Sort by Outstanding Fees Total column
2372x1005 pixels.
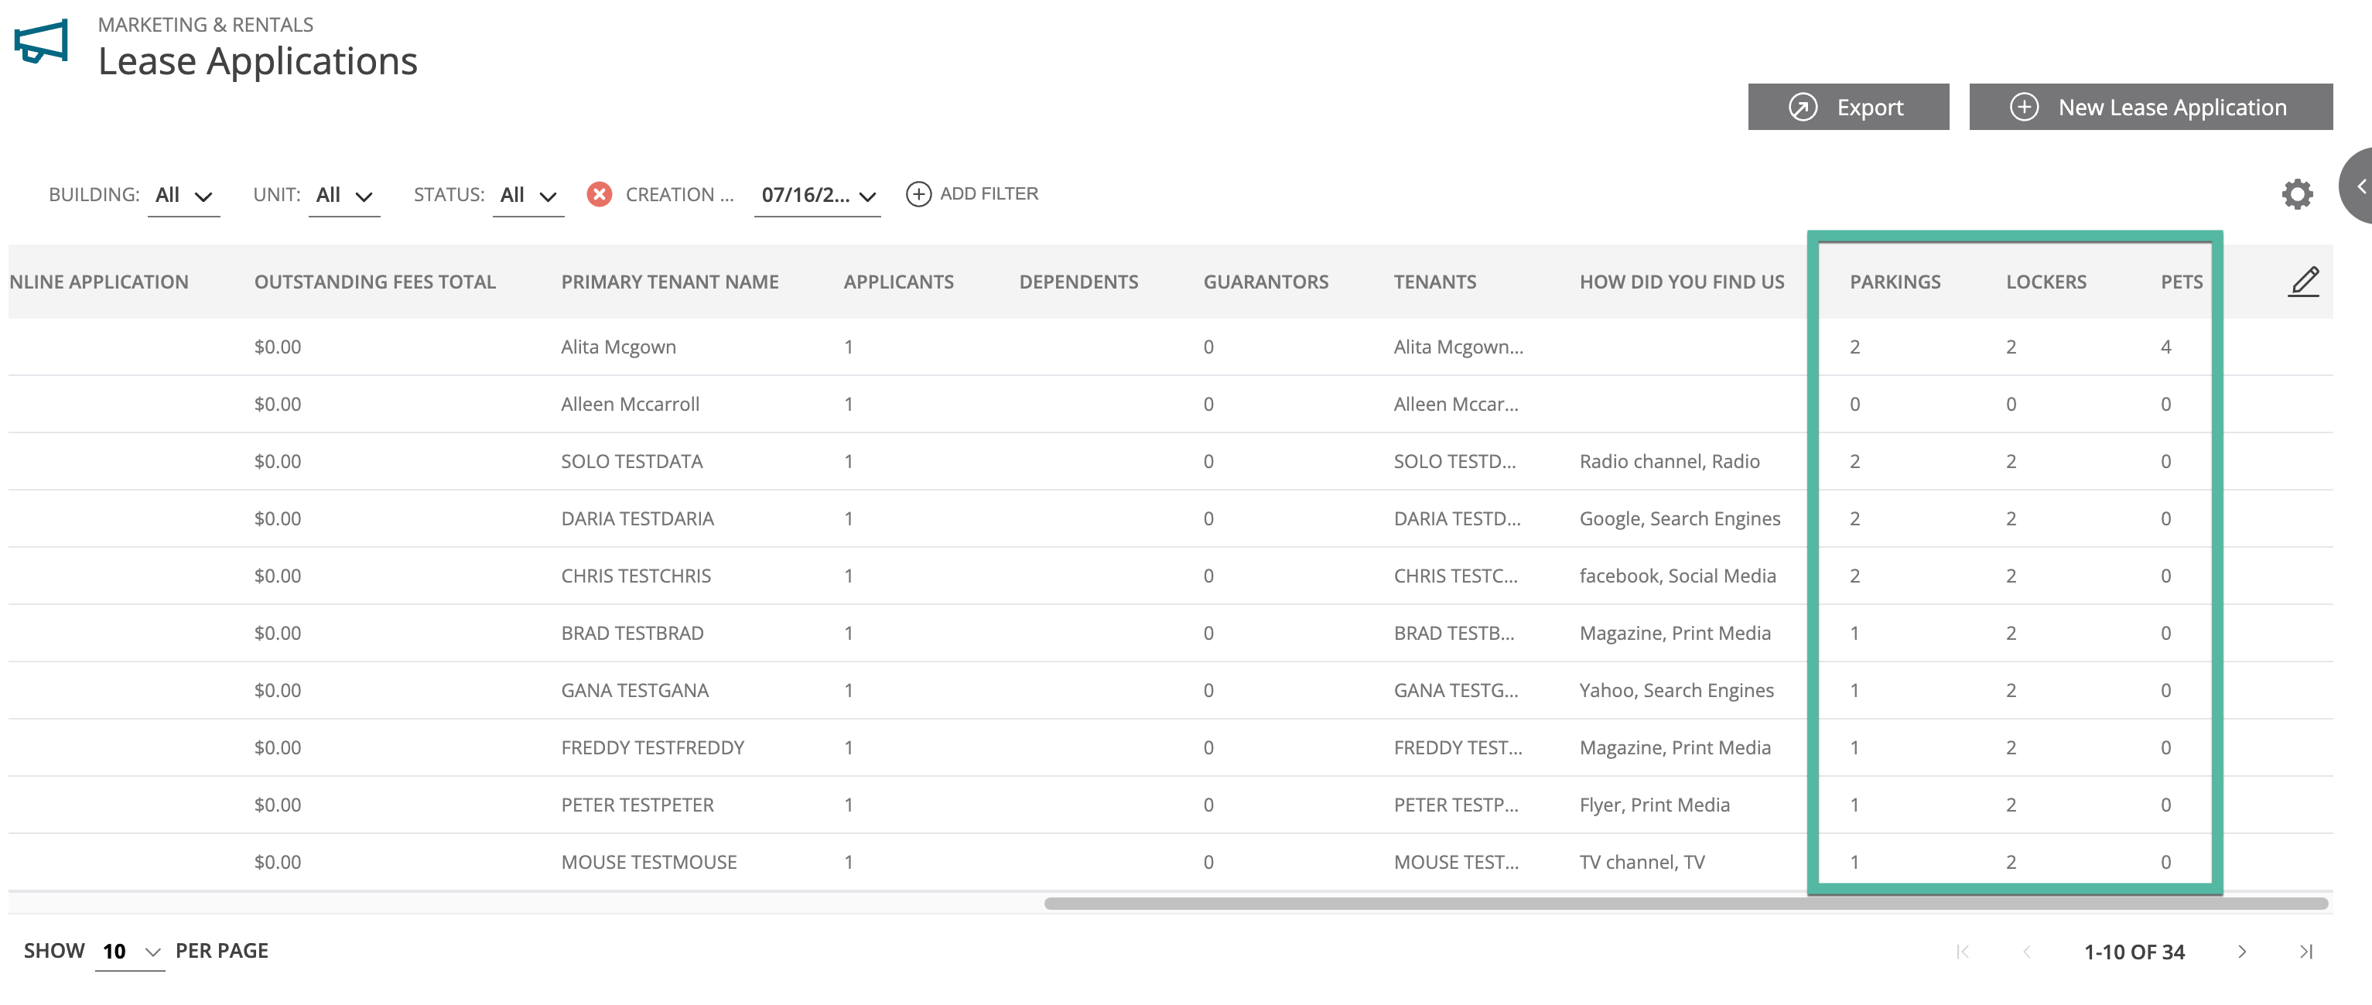pyautogui.click(x=374, y=282)
